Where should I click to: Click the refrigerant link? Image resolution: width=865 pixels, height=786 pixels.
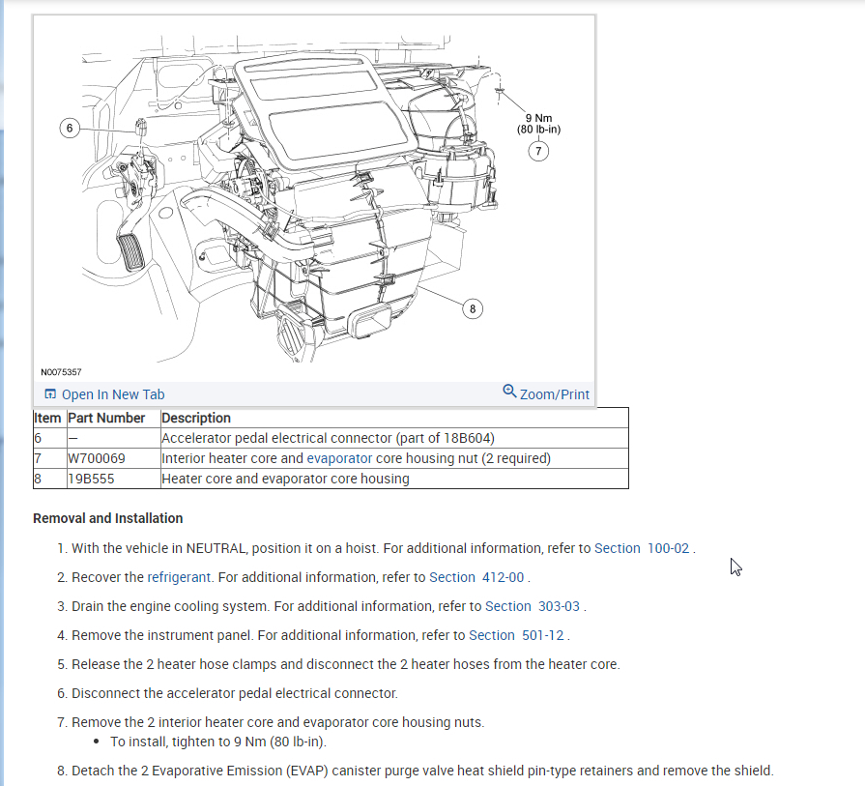click(x=179, y=577)
